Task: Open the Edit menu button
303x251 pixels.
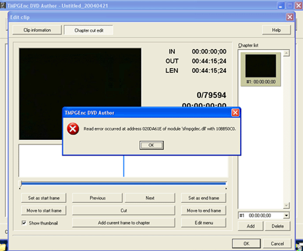Action: point(203,222)
